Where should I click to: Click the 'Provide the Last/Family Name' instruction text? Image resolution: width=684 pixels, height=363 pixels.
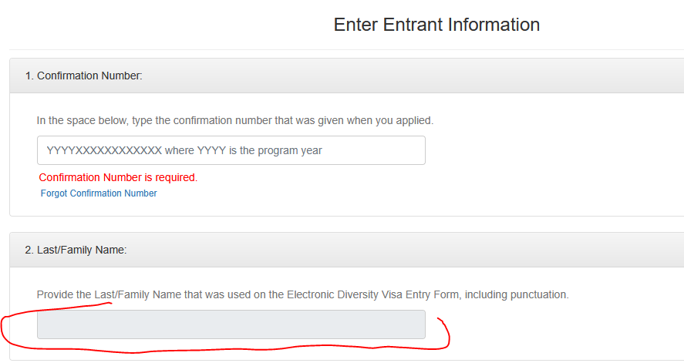point(302,294)
